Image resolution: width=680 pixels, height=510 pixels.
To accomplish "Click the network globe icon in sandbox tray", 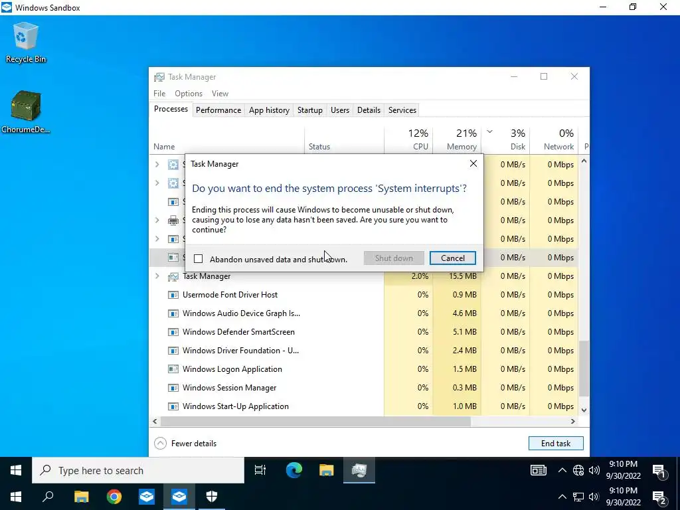I will pos(578,471).
